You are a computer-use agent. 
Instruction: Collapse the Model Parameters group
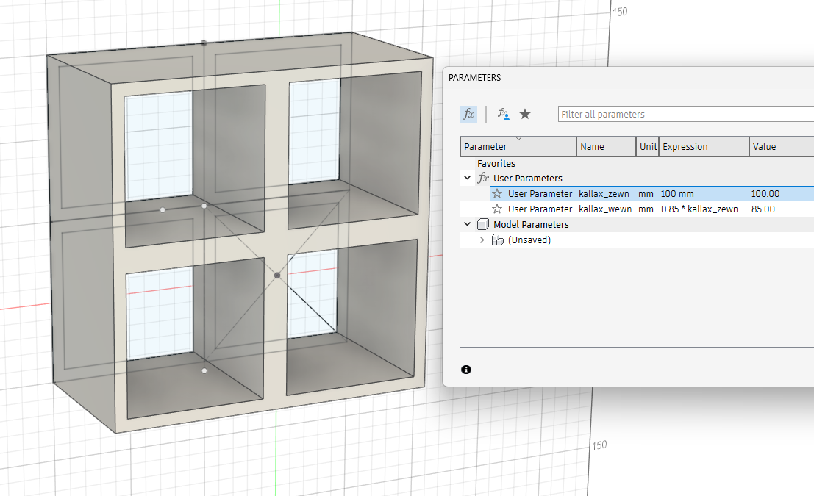click(x=468, y=225)
